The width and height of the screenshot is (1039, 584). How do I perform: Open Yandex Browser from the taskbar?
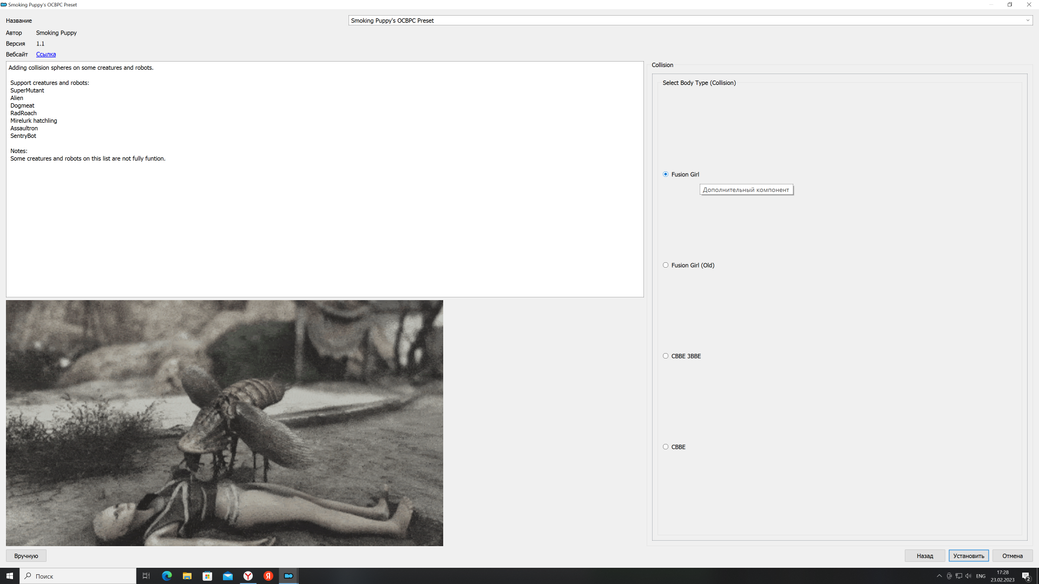(x=248, y=576)
